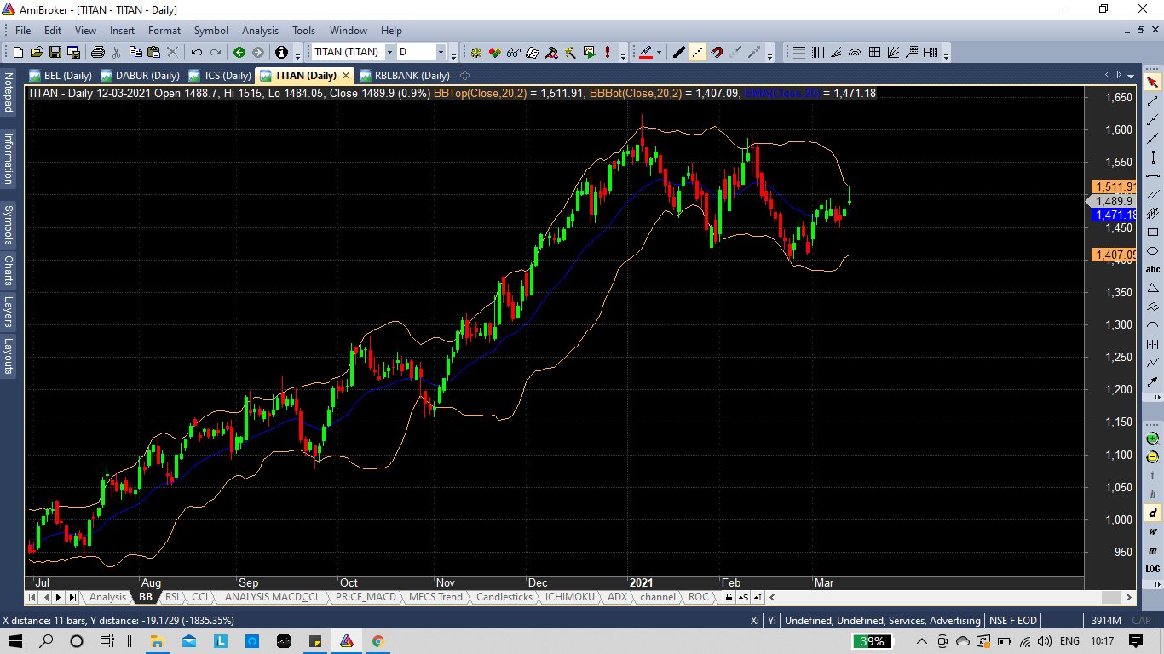Select the rectangle drawing tool
The width and height of the screenshot is (1164, 654).
[x=1153, y=232]
